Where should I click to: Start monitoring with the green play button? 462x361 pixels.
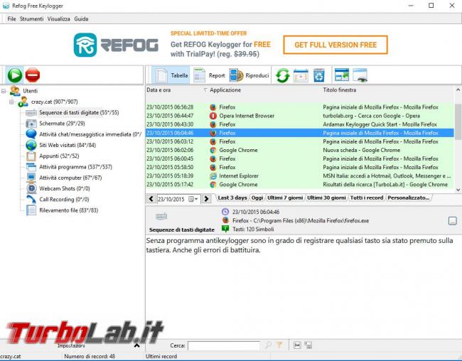[x=15, y=75]
